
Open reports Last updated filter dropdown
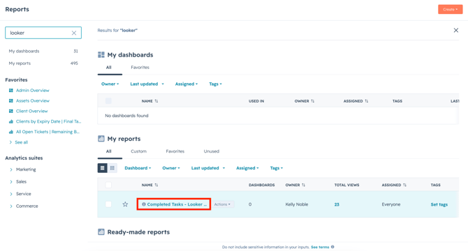[x=208, y=168]
